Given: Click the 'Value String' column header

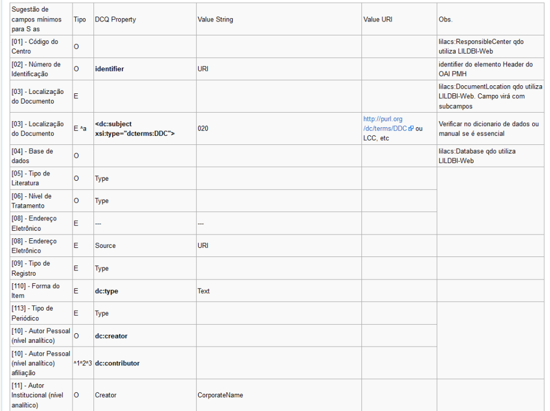Looking at the screenshot, I should [x=279, y=19].
